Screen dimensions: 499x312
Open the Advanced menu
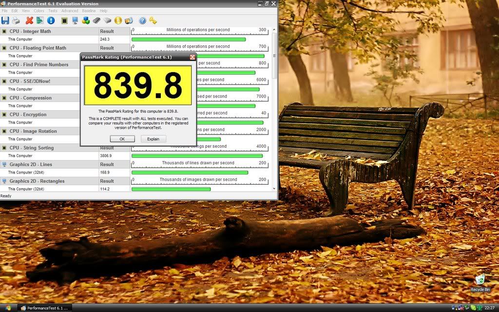tap(70, 11)
